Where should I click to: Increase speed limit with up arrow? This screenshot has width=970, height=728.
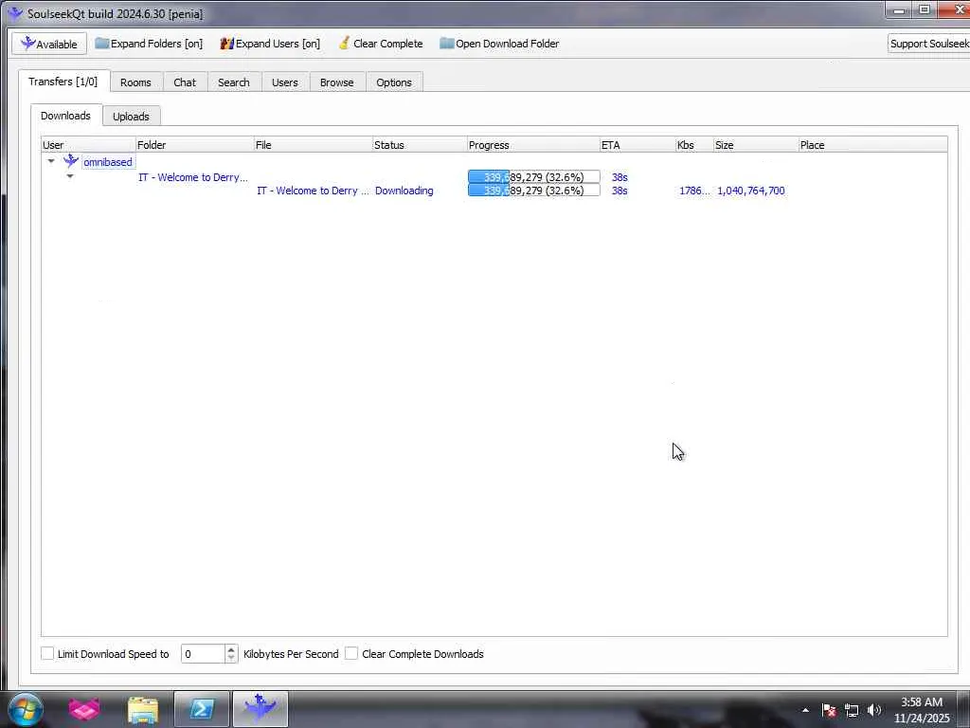(x=231, y=649)
